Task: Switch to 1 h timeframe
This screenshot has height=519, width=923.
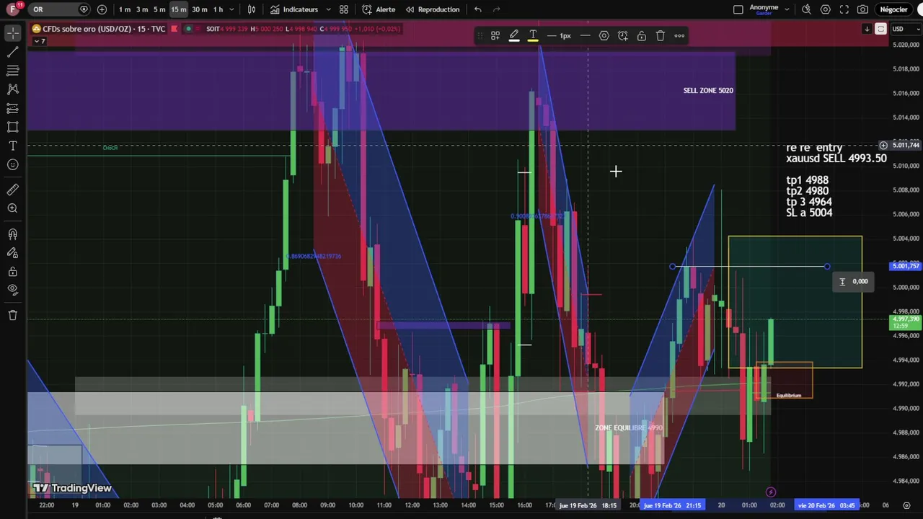Action: 218,9
